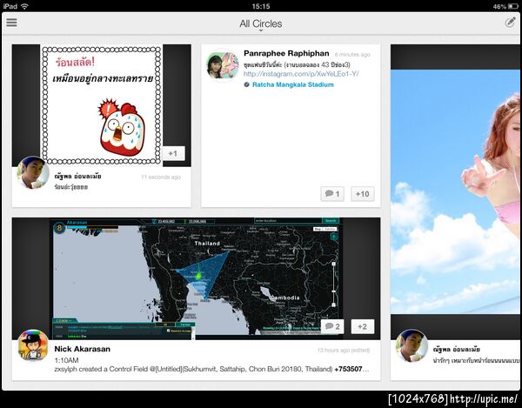Follow the instagram.com post link
This screenshot has width=522, height=408.
301,74
